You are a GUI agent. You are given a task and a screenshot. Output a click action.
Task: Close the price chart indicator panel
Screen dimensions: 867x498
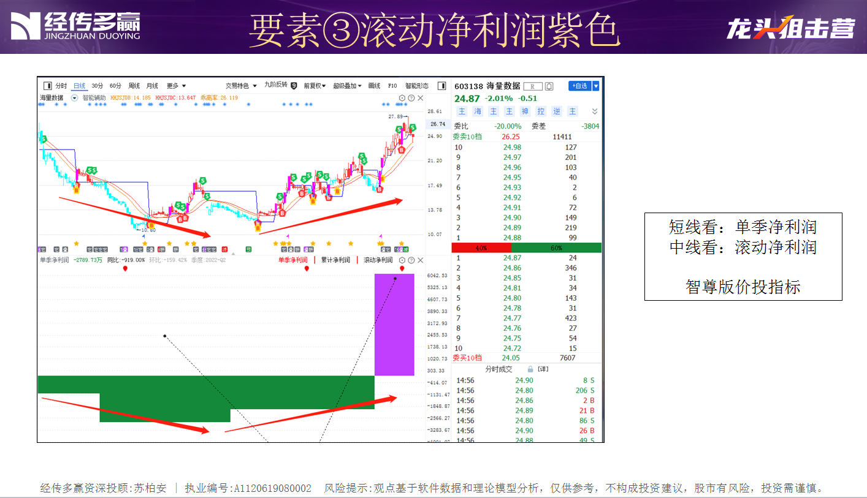pyautogui.click(x=421, y=97)
